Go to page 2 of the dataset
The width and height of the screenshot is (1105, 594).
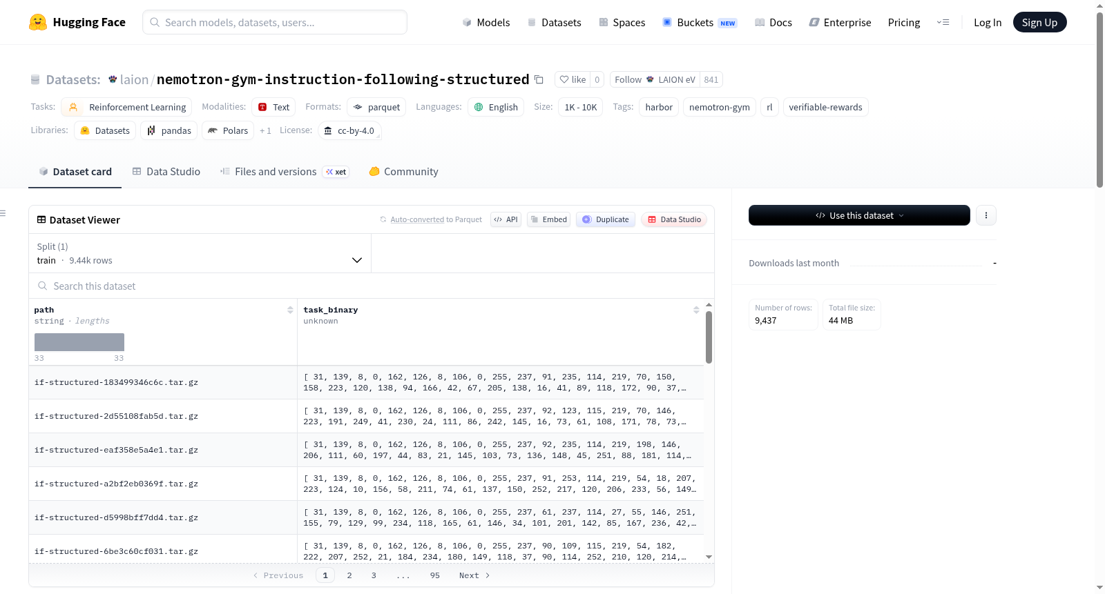coord(349,575)
